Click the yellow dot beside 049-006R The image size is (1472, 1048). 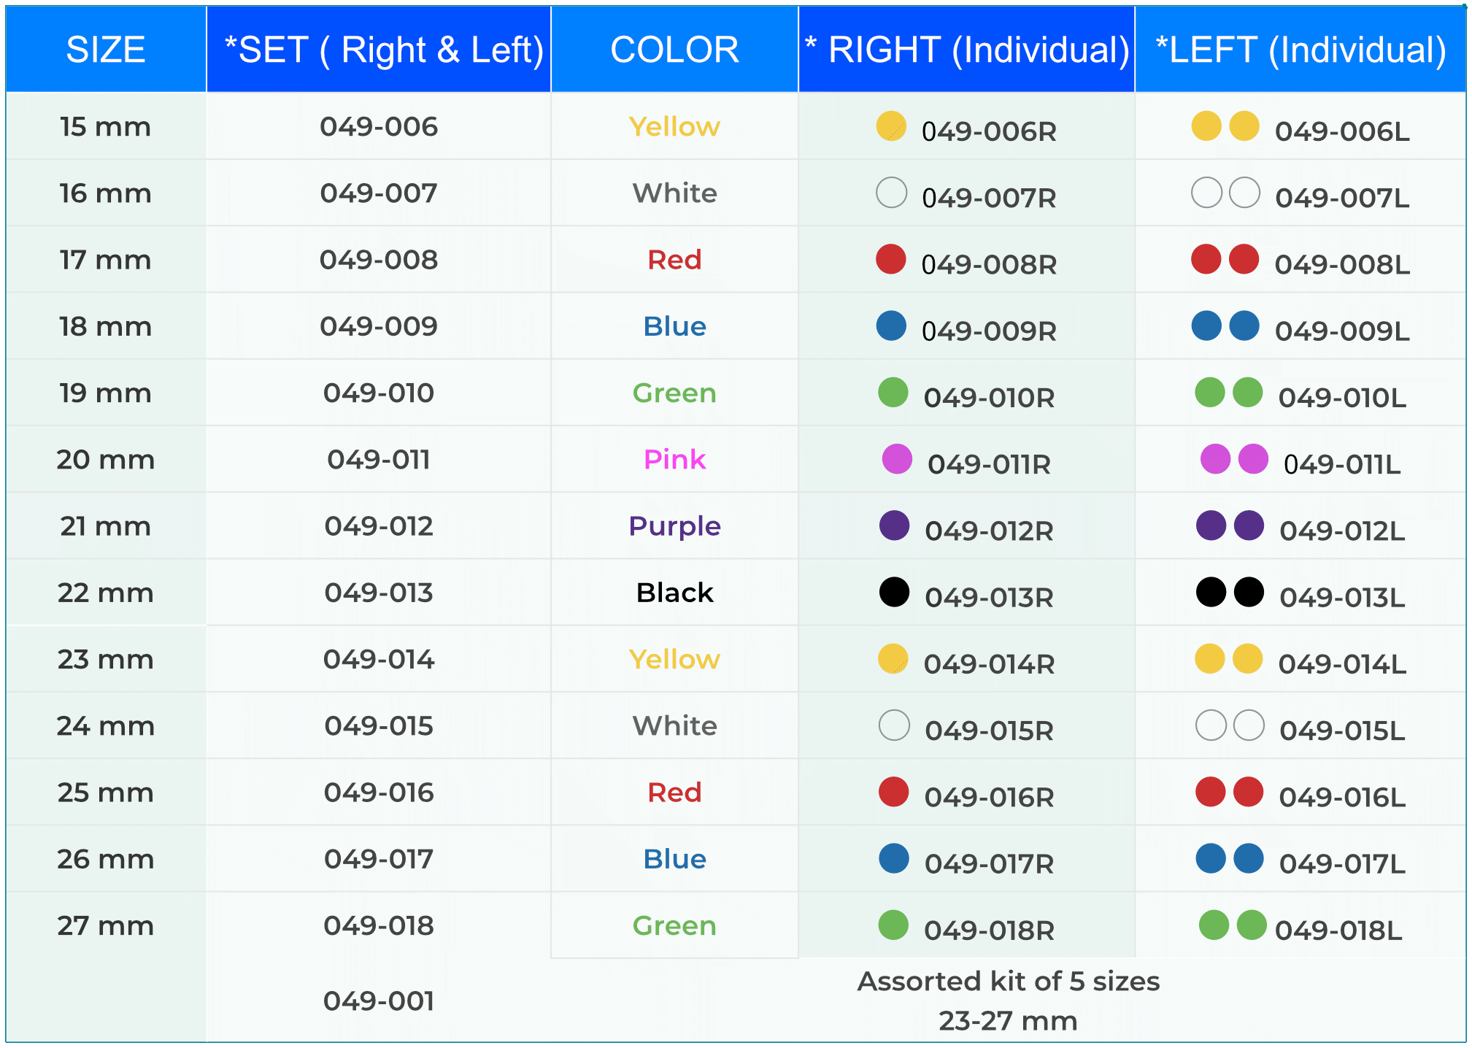tap(891, 126)
